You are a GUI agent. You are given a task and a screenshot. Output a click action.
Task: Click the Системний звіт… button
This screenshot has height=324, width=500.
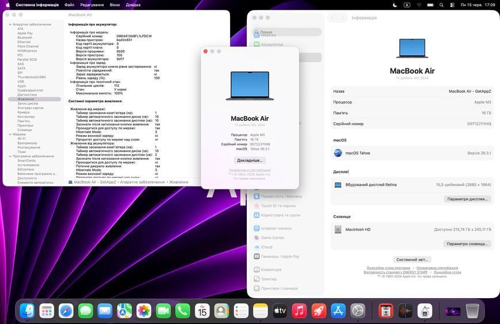[412, 260]
